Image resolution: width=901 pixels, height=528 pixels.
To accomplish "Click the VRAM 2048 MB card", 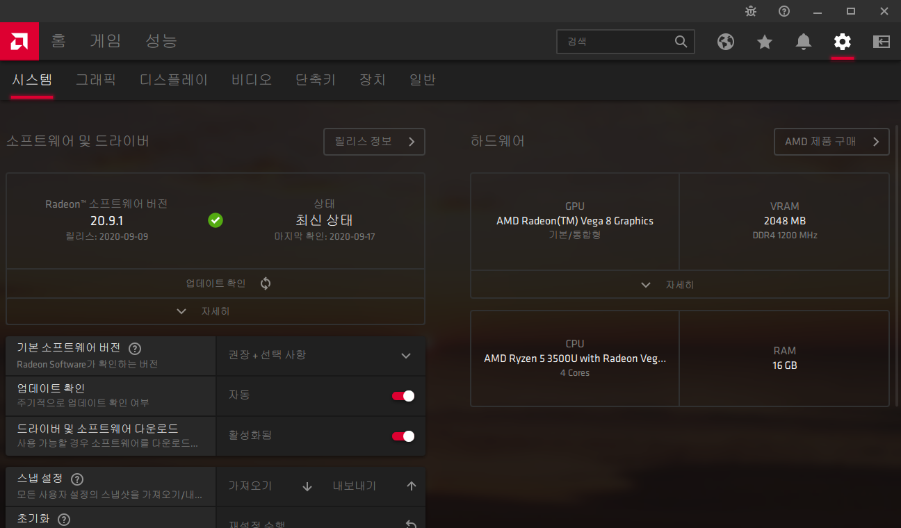I will click(x=785, y=221).
